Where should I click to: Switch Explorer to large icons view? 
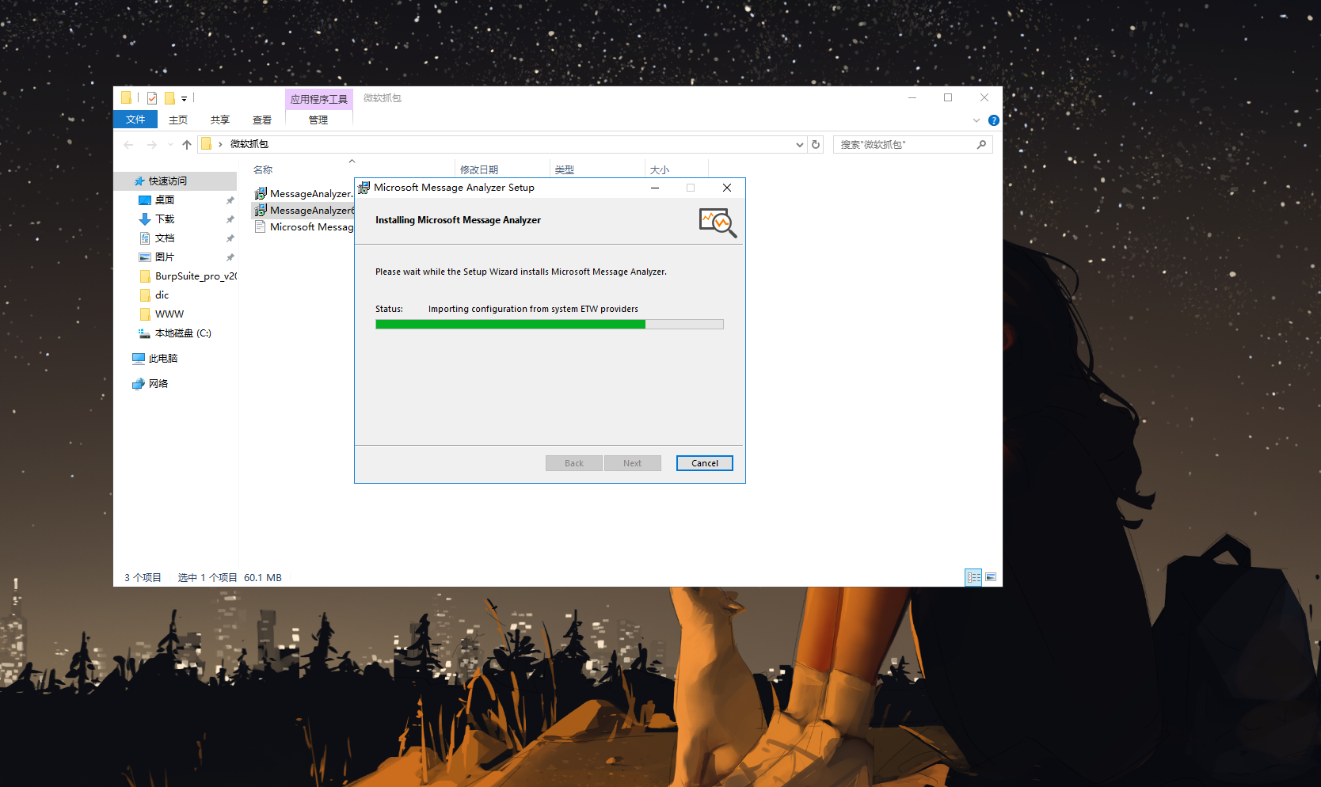(991, 577)
